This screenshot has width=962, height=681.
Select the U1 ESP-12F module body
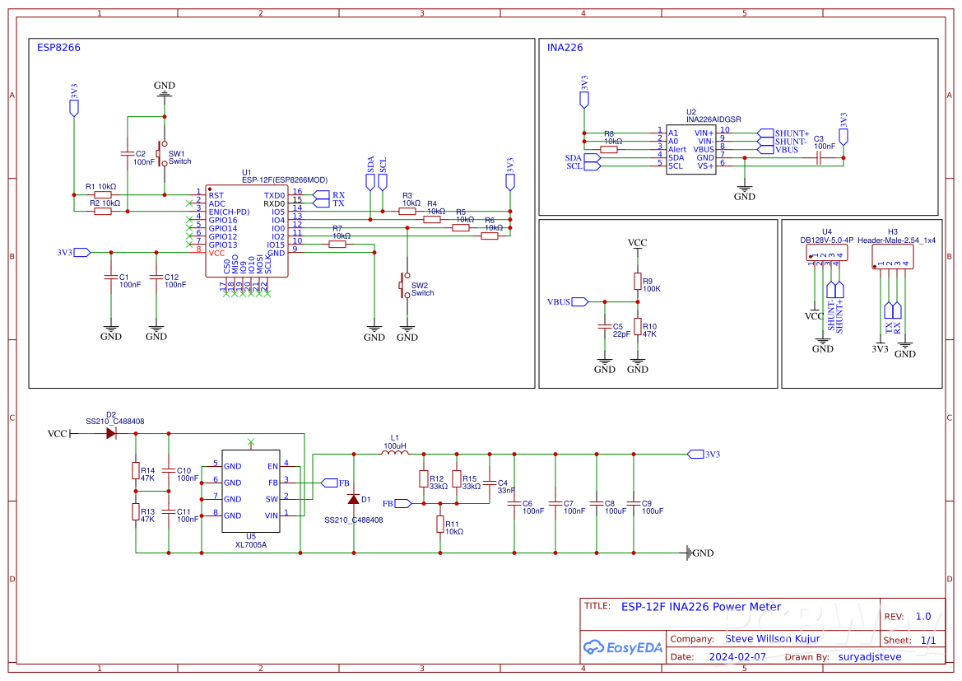246,231
